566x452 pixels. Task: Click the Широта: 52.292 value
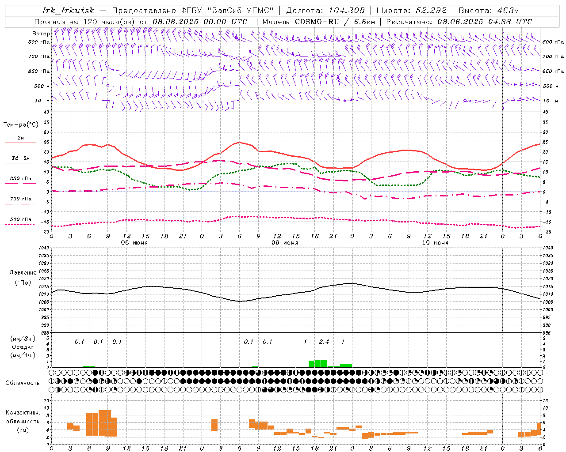coord(412,11)
